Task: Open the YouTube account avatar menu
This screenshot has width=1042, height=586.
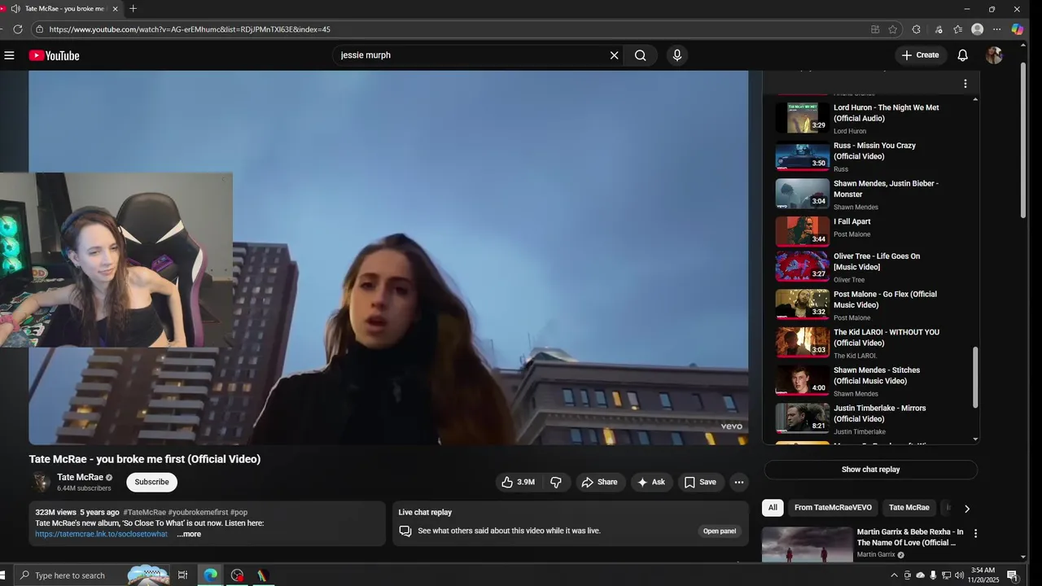Action: [x=994, y=55]
